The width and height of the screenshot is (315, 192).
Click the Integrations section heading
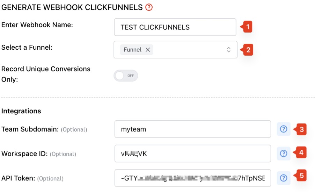tap(21, 111)
